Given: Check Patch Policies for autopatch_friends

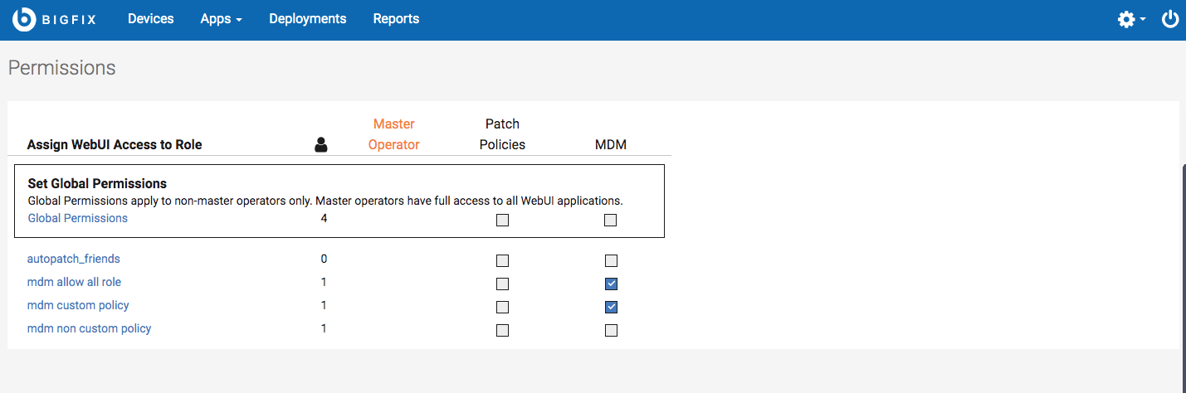Looking at the screenshot, I should point(502,260).
